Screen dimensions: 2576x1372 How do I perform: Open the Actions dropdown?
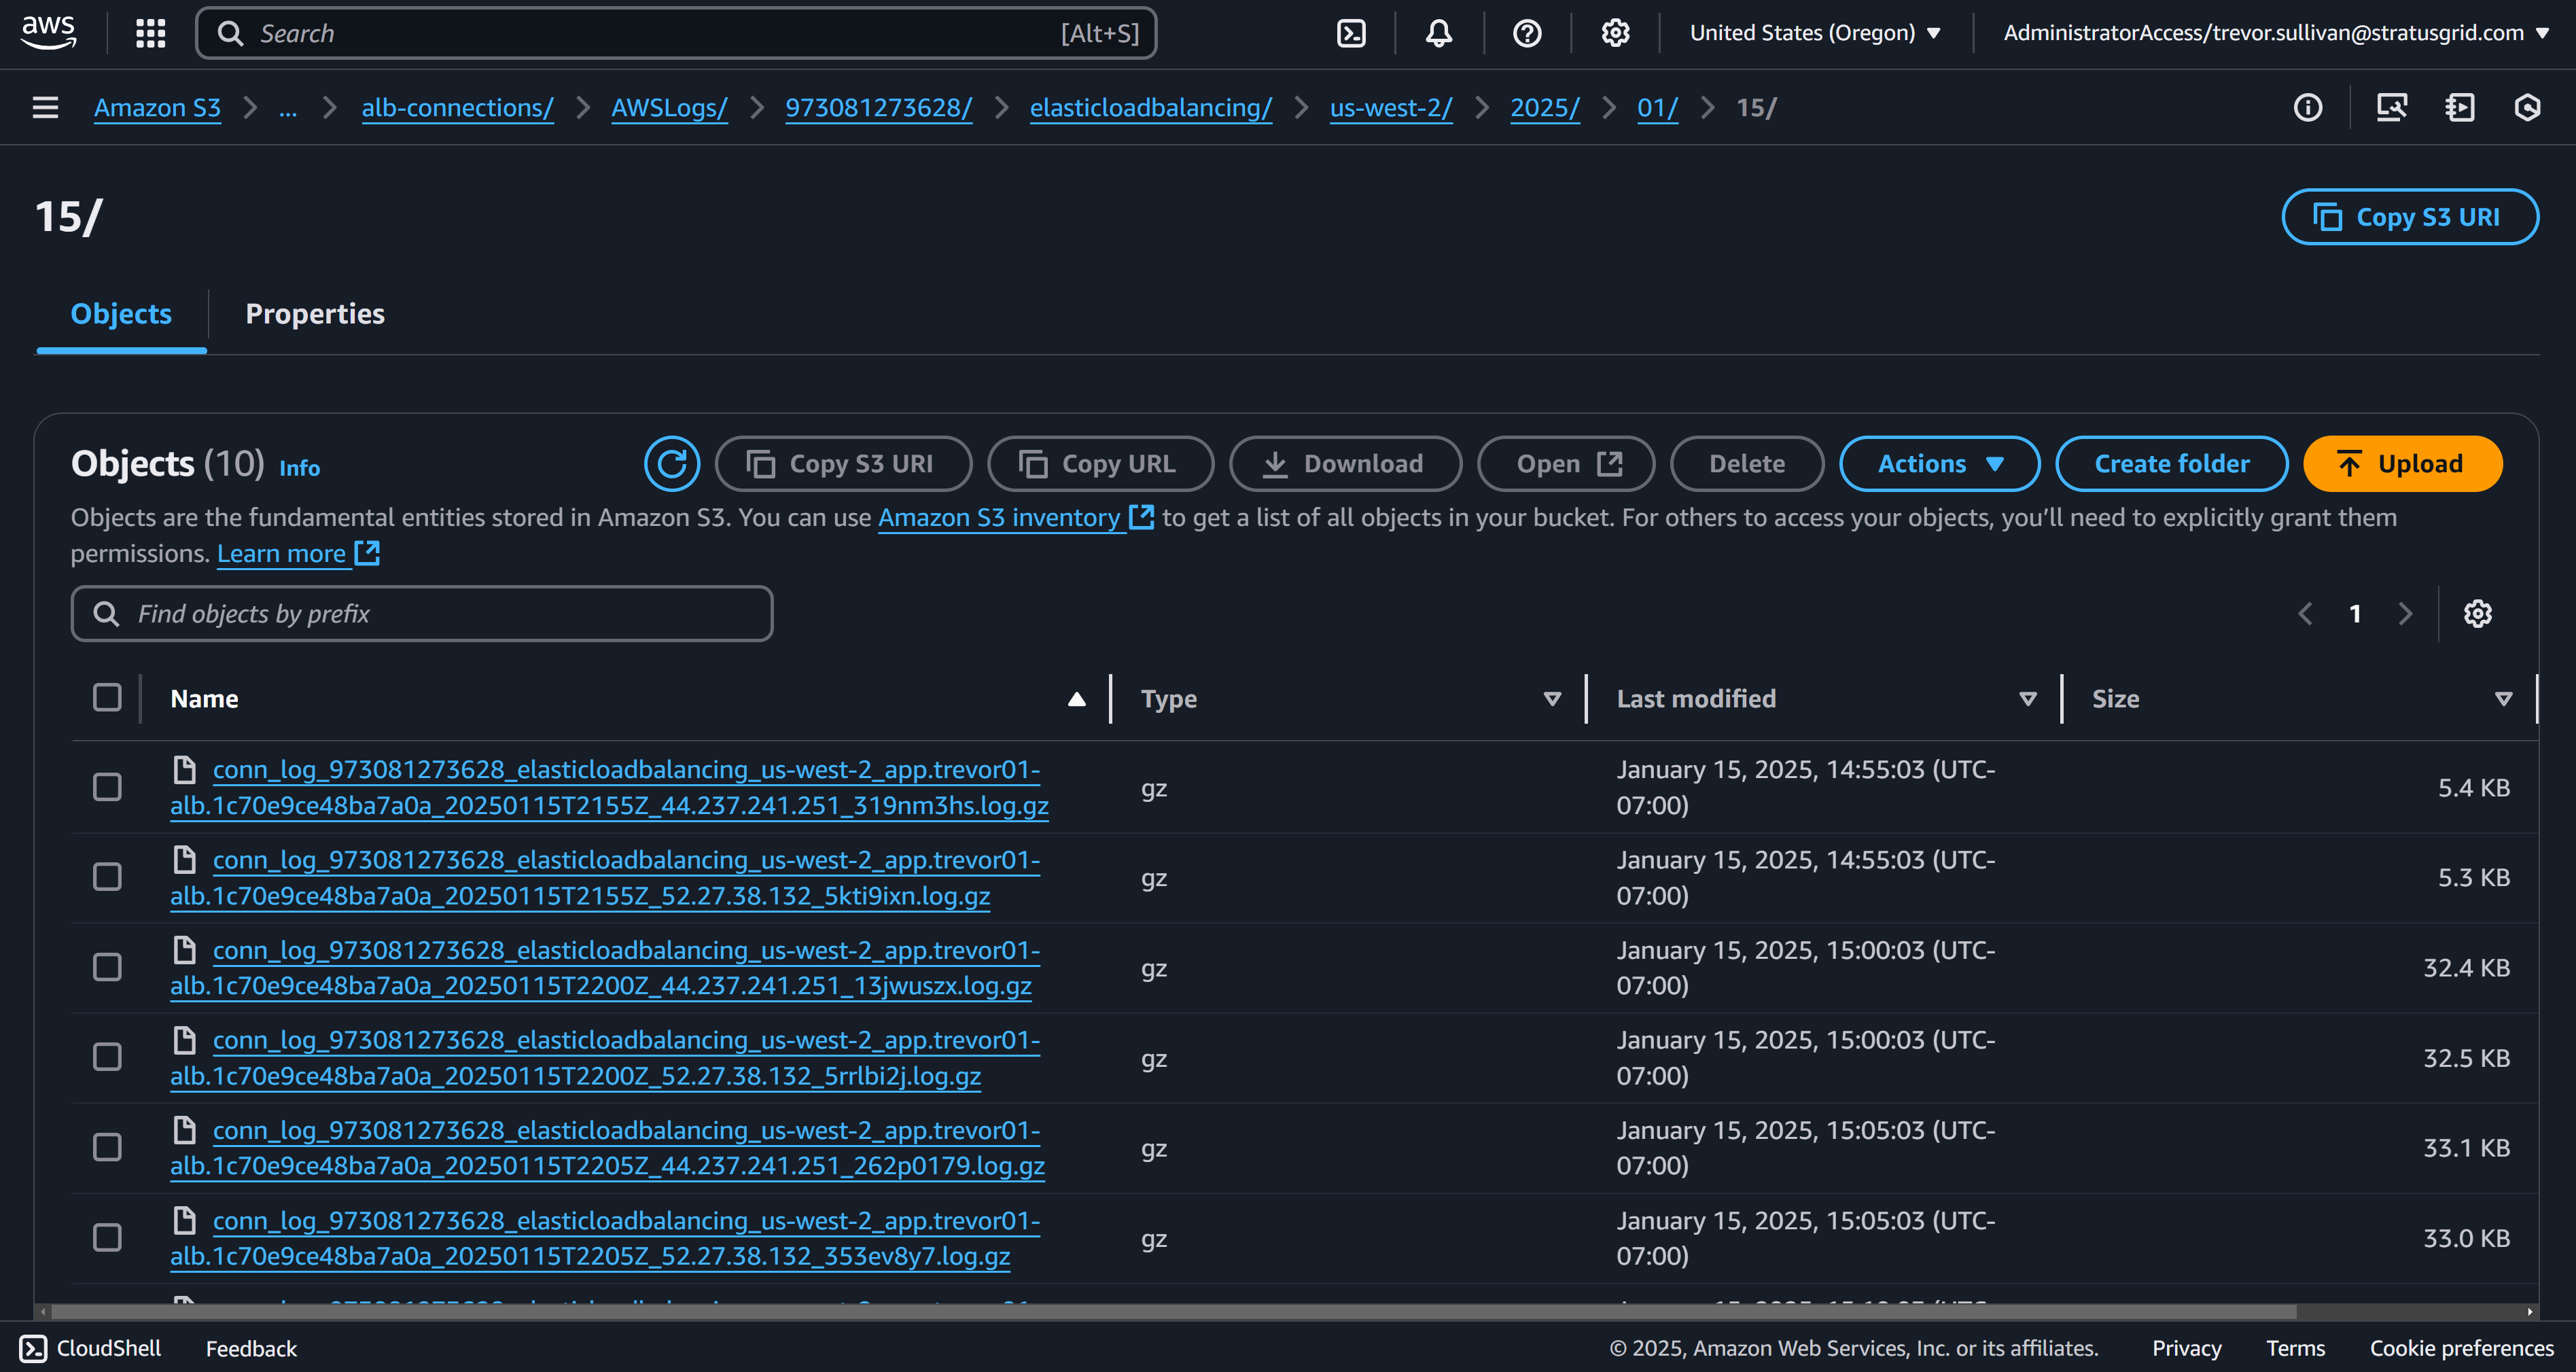pyautogui.click(x=1939, y=464)
